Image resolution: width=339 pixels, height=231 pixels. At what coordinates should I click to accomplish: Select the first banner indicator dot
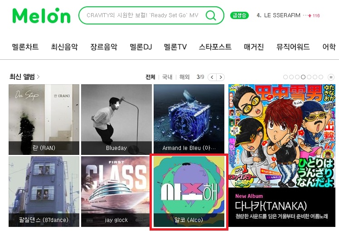tap(286, 77)
